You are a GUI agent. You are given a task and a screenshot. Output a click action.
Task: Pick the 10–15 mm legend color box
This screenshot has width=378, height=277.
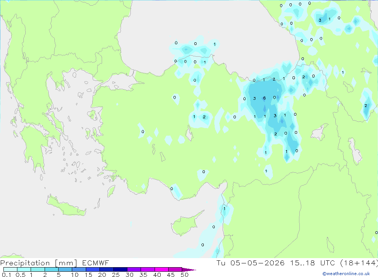pyautogui.click(x=79, y=269)
